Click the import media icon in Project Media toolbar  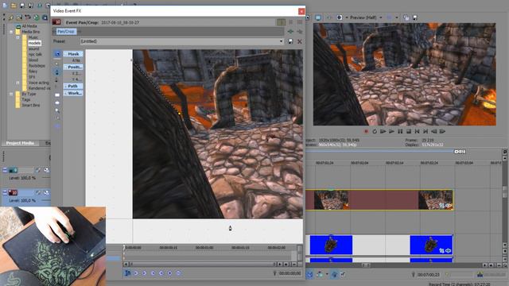click(x=19, y=17)
